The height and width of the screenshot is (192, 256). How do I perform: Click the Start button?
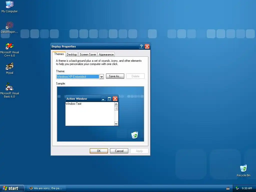point(12,188)
